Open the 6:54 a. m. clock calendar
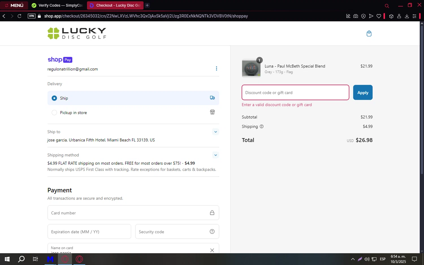Screen dimensions: 424x265 [x=398, y=259]
